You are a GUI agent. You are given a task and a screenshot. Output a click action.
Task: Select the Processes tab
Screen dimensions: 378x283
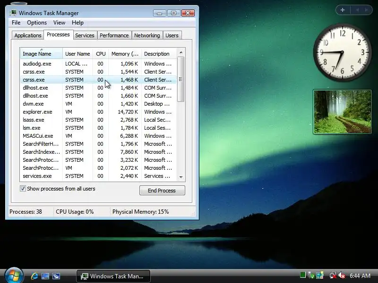click(58, 34)
